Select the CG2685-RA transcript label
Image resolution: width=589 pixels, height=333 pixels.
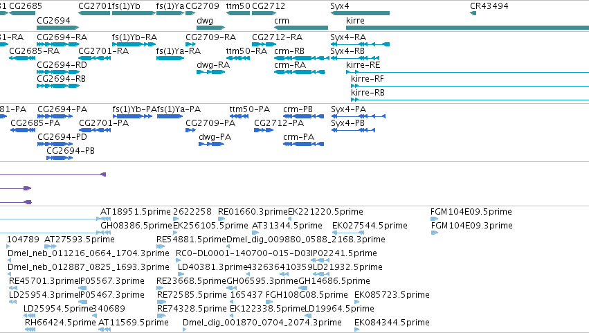pyautogui.click(x=34, y=51)
